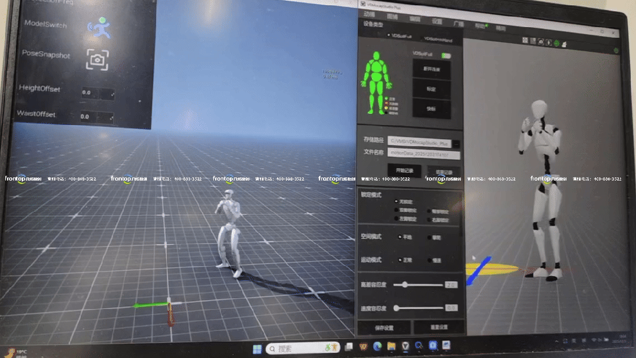Click the ModelSwitch running figure icon
This screenshot has width=636, height=358.
point(98,28)
